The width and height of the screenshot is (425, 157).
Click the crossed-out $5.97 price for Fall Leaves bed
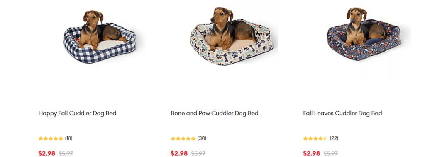(x=331, y=154)
